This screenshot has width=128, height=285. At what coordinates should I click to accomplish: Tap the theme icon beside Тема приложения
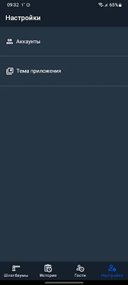coord(10,71)
